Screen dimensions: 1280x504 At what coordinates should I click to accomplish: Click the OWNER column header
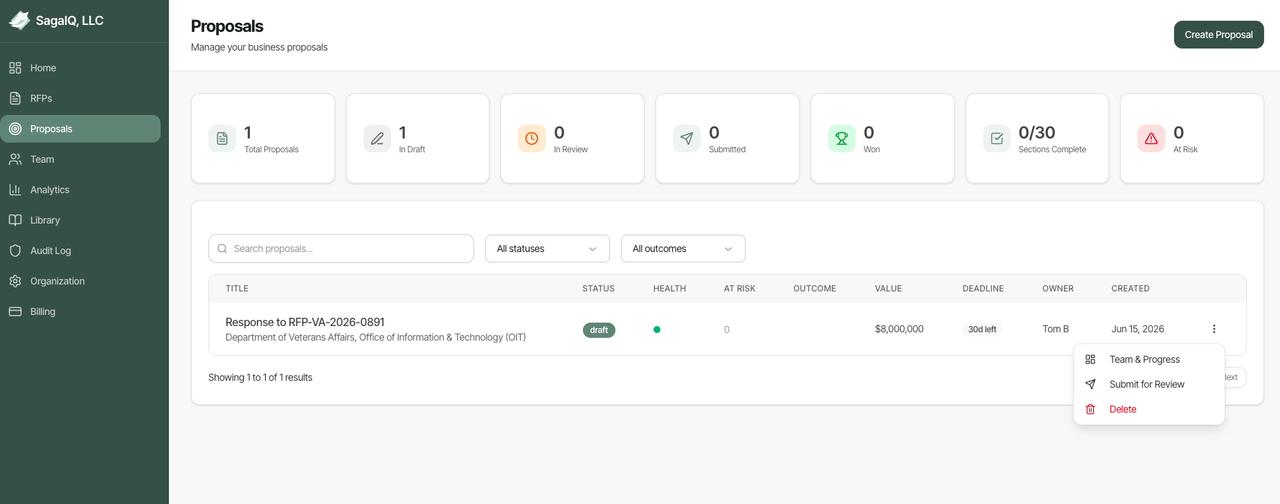point(1058,289)
